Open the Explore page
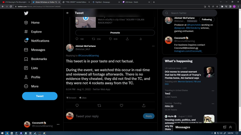 (33, 31)
